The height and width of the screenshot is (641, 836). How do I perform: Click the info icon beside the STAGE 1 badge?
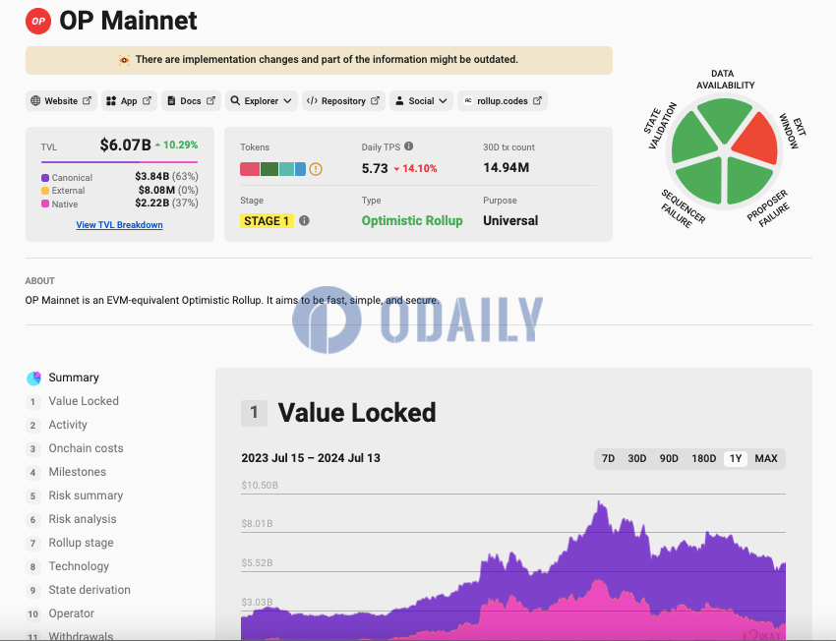pos(304,220)
